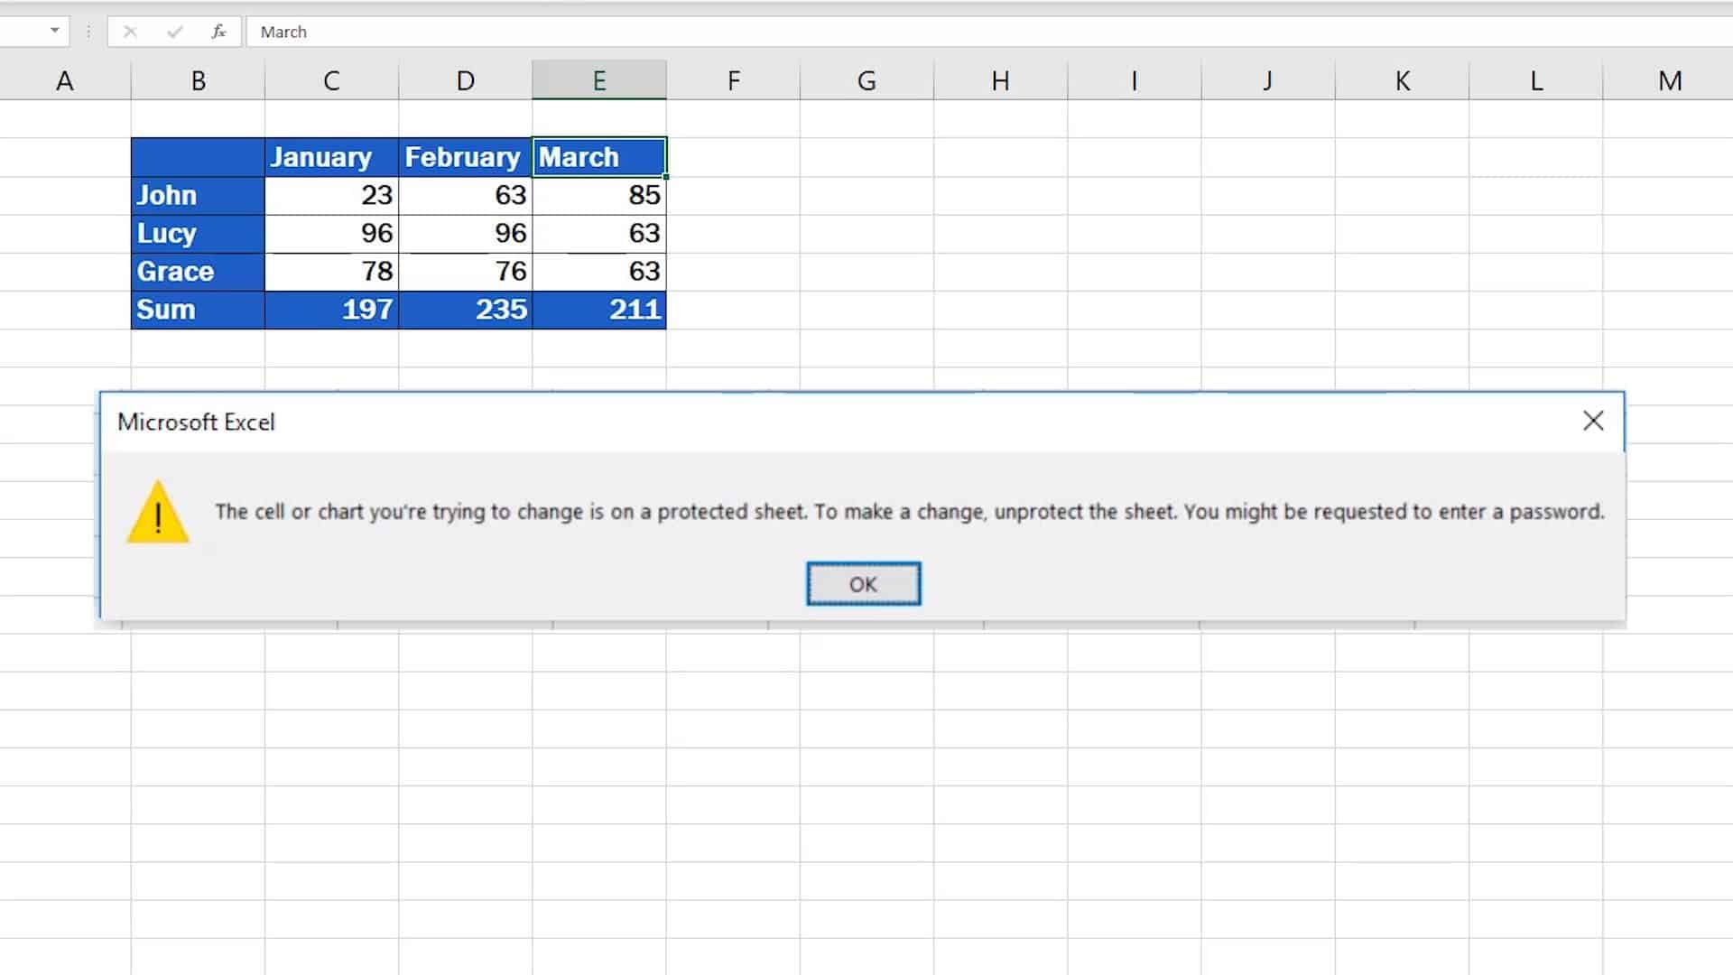1733x975 pixels.
Task: Select column E header to highlight
Action: tap(598, 79)
